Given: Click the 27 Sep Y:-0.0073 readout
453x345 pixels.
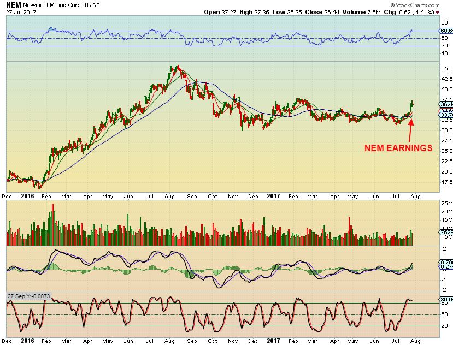Looking at the screenshot, I should pyautogui.click(x=28, y=296).
